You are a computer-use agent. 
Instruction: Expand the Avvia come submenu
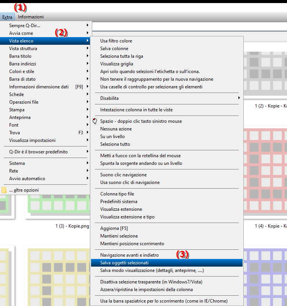point(45,33)
